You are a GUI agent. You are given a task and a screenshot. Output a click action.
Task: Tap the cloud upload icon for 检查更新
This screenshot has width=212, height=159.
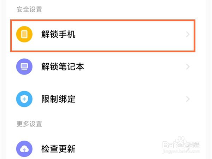[24, 149]
